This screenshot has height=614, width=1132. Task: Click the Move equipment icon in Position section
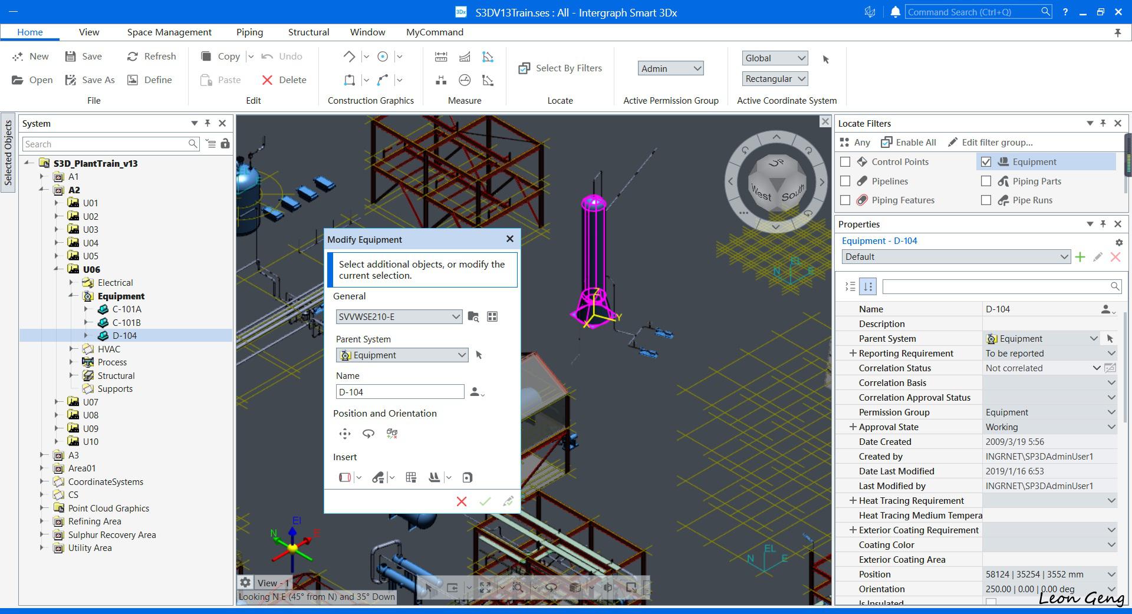click(345, 434)
